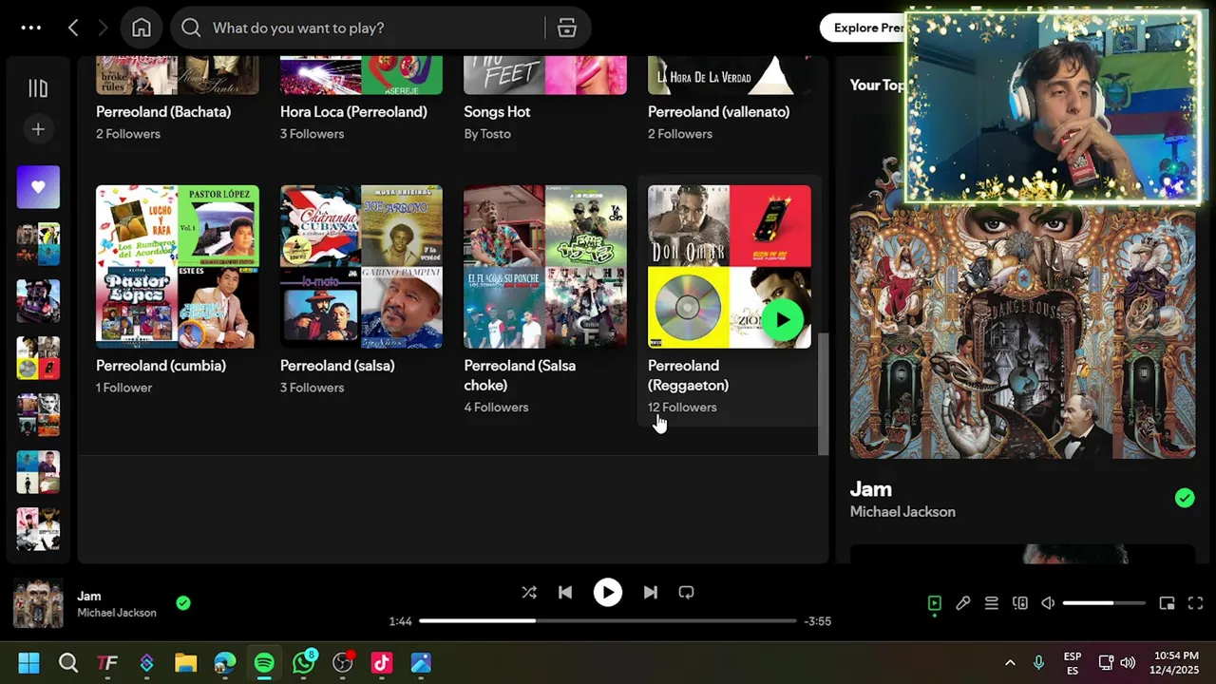Viewport: 1216px width, 684px height.
Task: Go back with the left arrow
Action: tap(73, 28)
